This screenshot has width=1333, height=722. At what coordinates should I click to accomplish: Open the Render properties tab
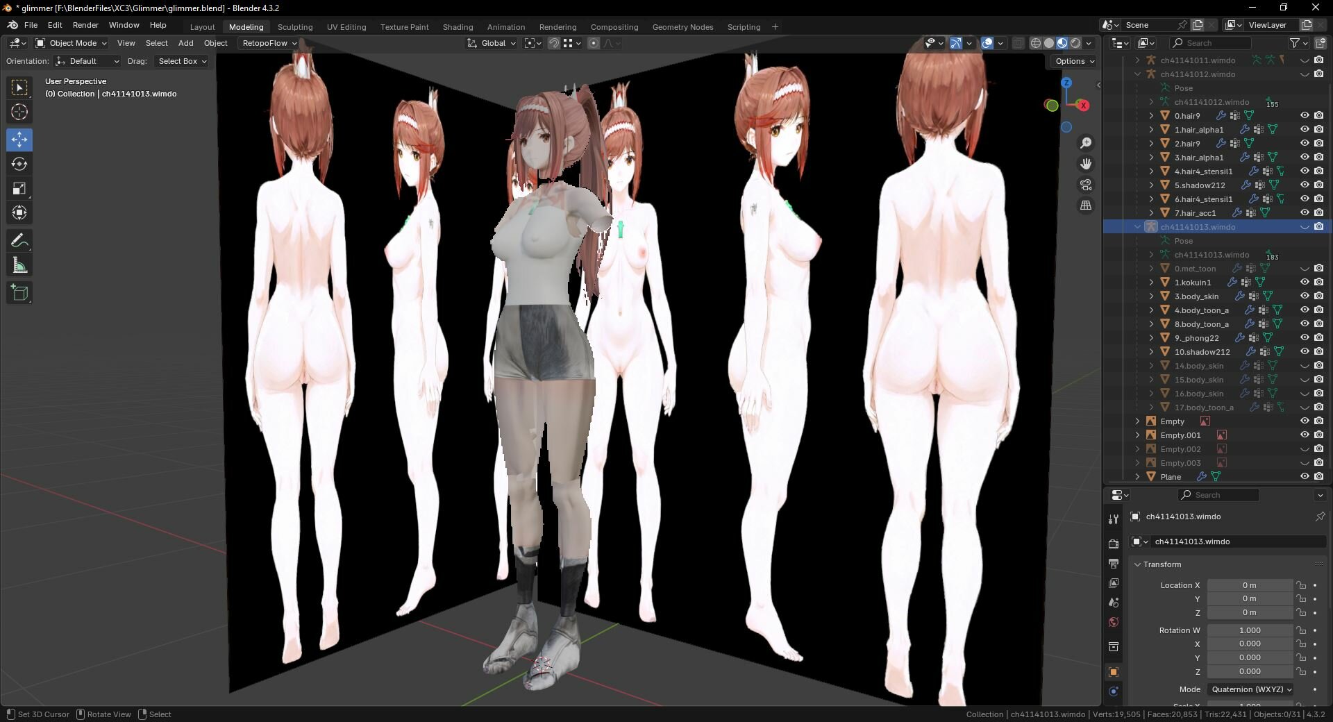click(1114, 544)
